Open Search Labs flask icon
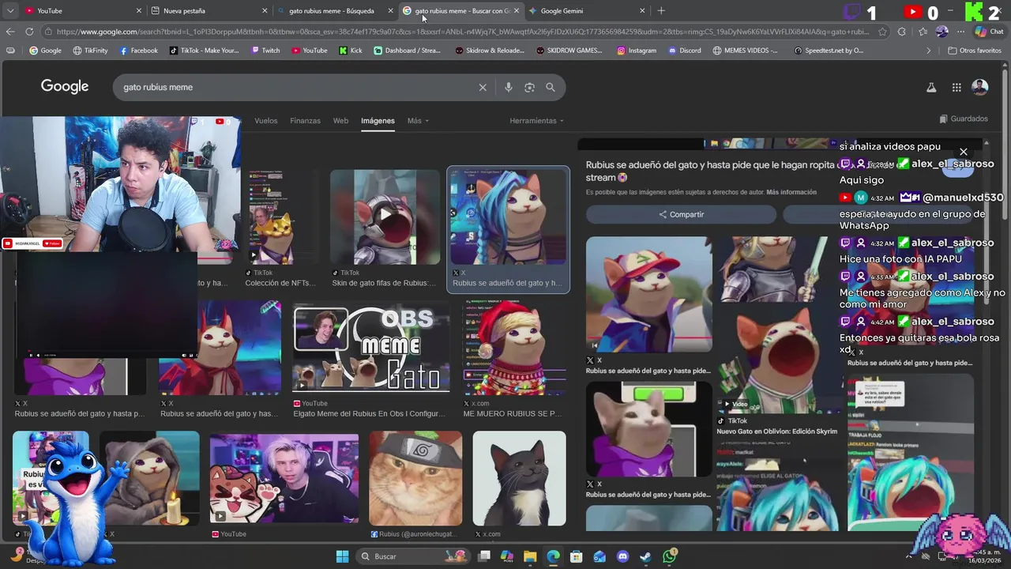 [931, 88]
